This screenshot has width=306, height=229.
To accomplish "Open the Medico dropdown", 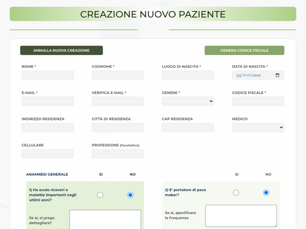I will pos(258,127).
